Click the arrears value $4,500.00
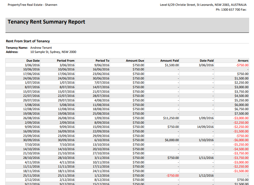Screen dimensions: 254x185 pyautogui.click(x=241, y=96)
